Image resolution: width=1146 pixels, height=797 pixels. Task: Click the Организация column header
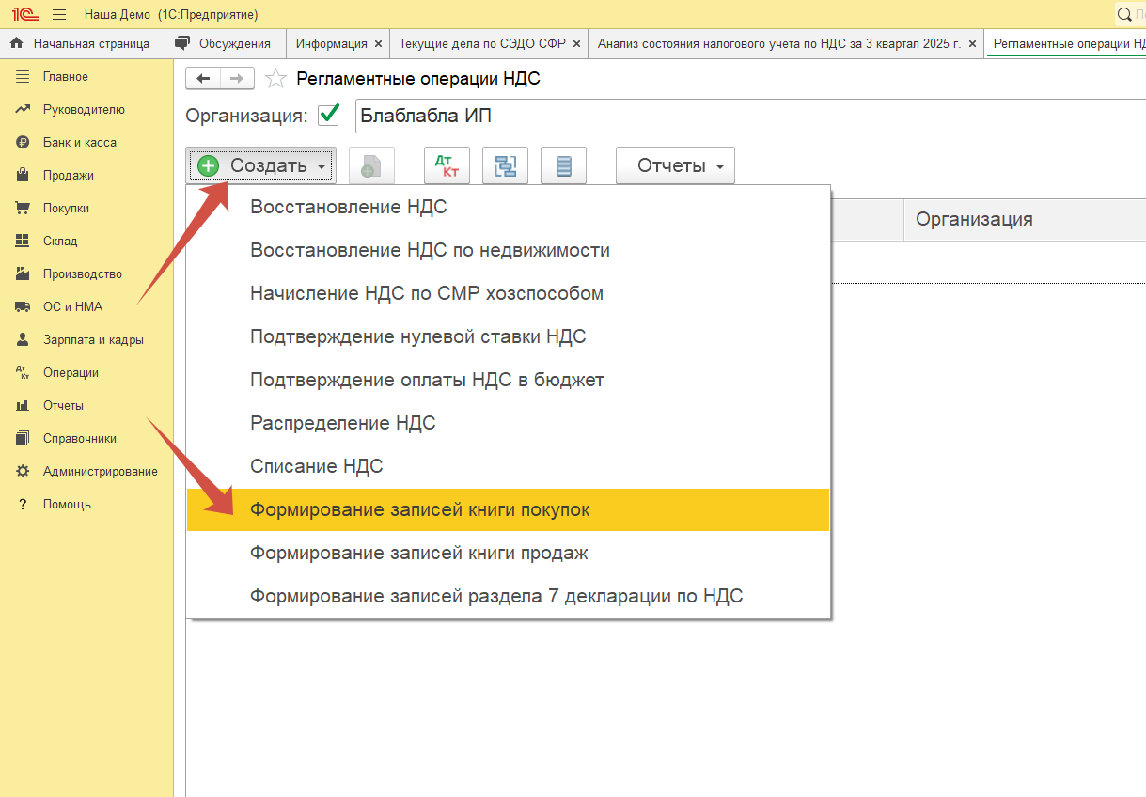974,219
